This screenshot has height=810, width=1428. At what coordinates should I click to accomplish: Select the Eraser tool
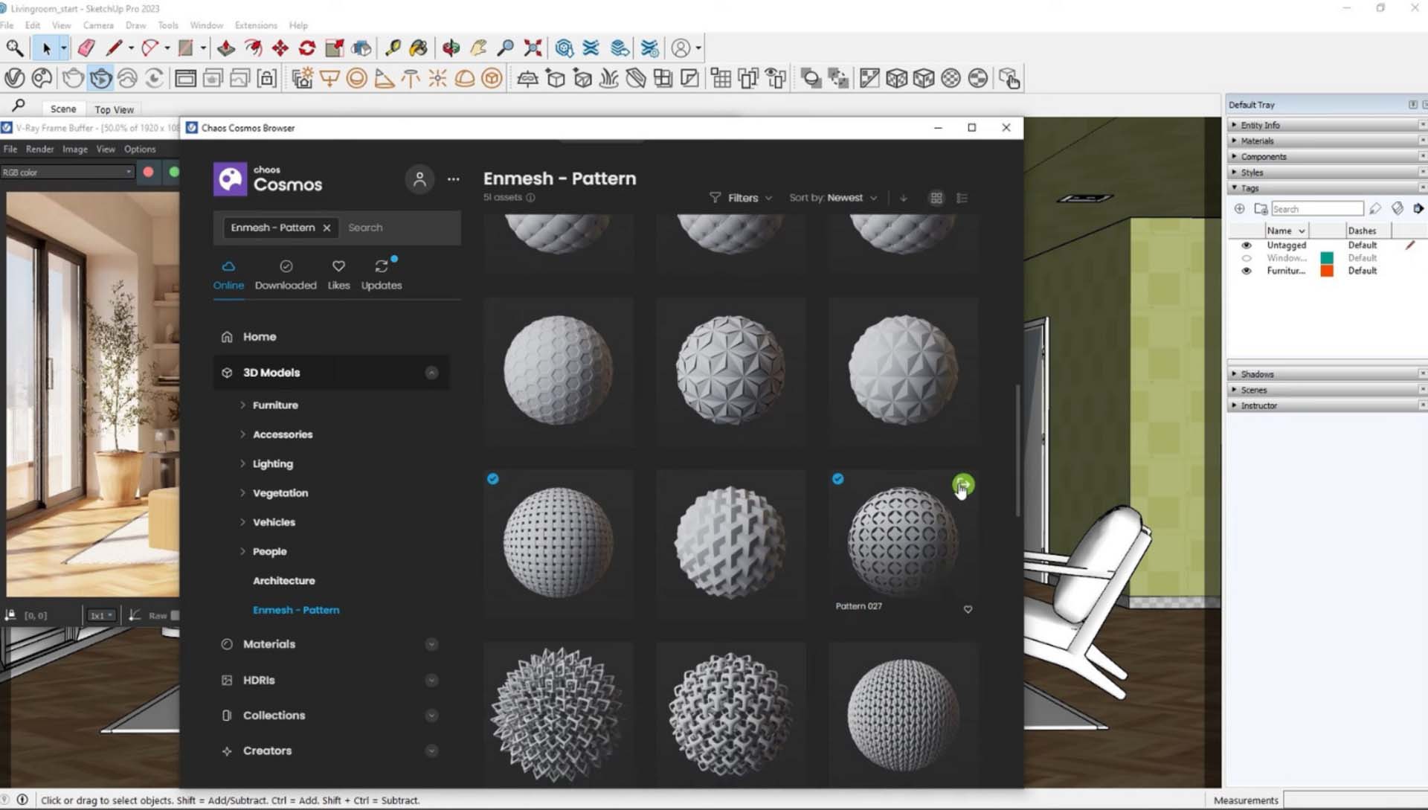point(86,48)
